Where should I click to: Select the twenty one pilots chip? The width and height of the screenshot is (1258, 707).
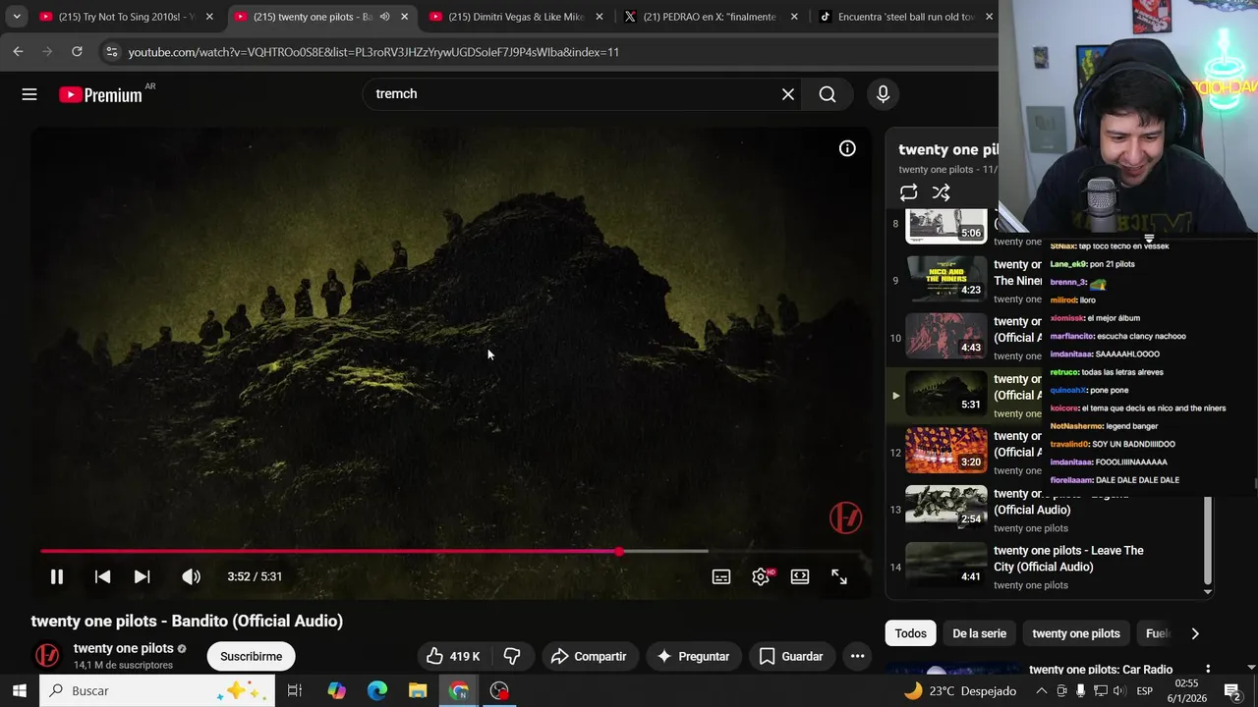(x=1075, y=633)
